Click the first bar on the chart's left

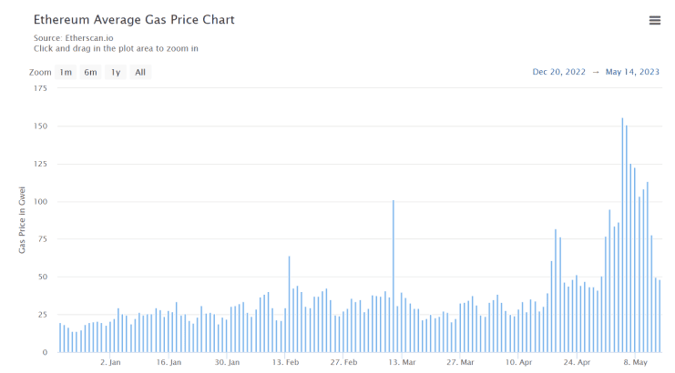[60, 338]
